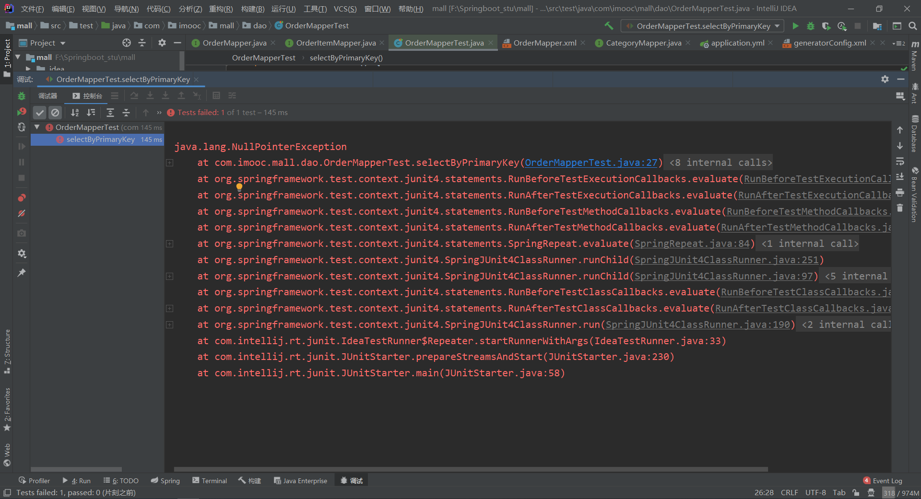Open Search Everywhere magnifier icon

913,26
